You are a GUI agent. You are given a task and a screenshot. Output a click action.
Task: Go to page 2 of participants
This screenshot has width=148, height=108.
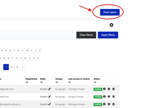[x=12, y=67]
